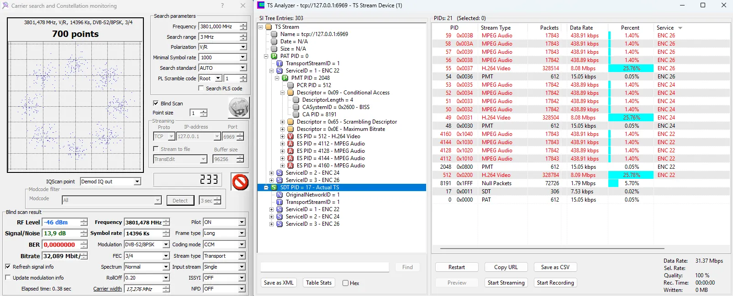
Task: Sort by the Data Rate column header
Action: pyautogui.click(x=581, y=28)
